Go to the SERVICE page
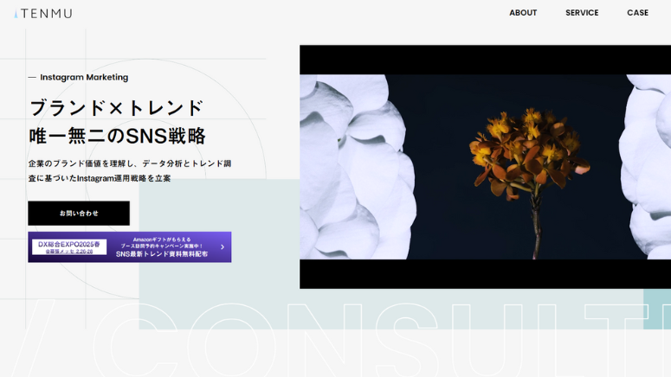Viewport: 671px width, 377px height. pos(582,13)
